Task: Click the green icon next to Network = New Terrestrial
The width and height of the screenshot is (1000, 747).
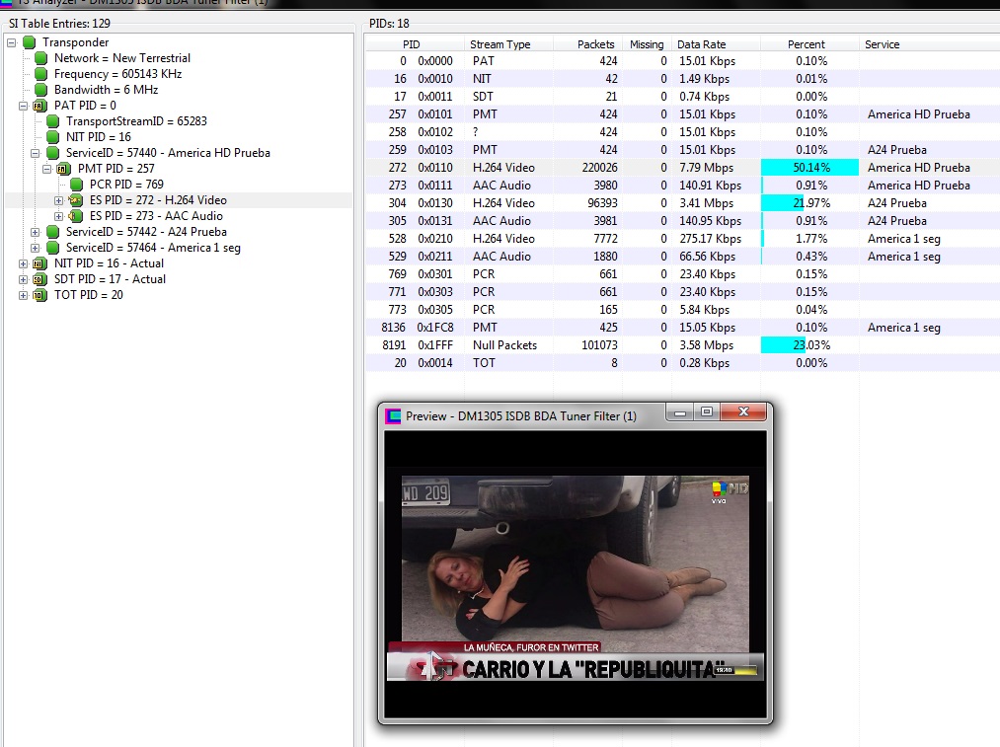Action: 41,58
